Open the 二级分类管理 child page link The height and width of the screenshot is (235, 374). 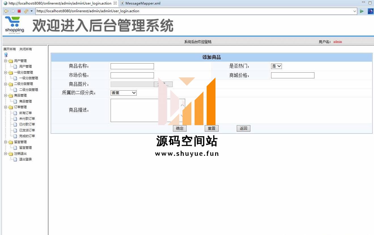29,90
